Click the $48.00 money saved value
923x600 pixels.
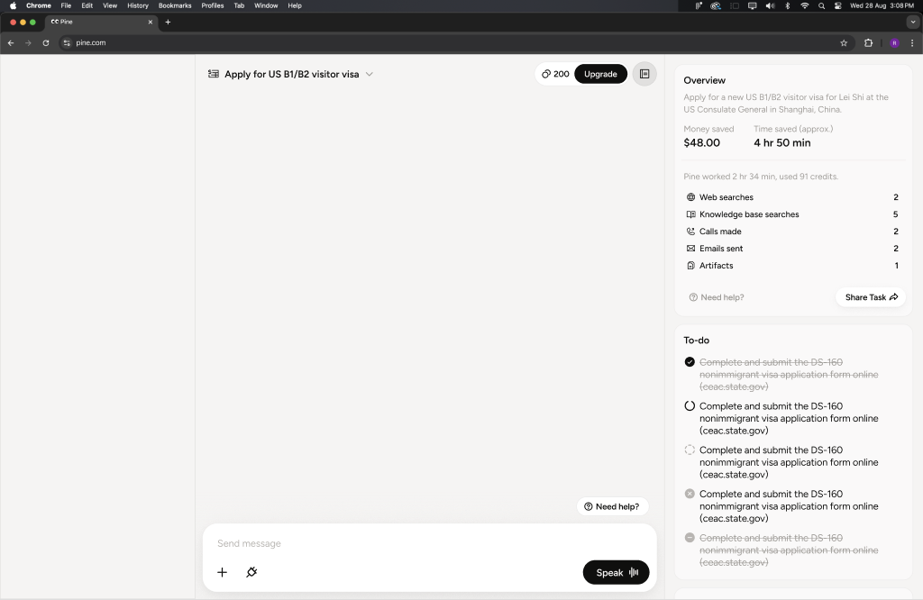pos(701,143)
